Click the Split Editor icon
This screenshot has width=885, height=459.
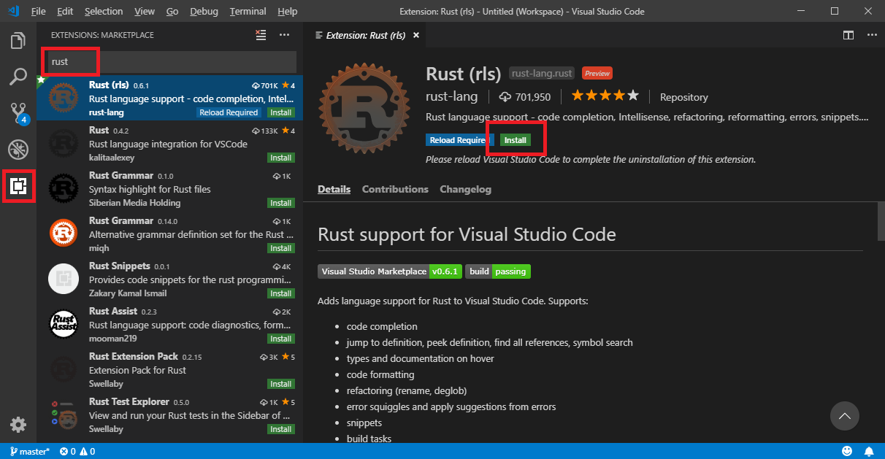[848, 34]
